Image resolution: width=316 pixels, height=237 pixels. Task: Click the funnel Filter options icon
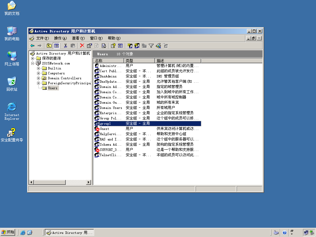[x=151, y=46]
